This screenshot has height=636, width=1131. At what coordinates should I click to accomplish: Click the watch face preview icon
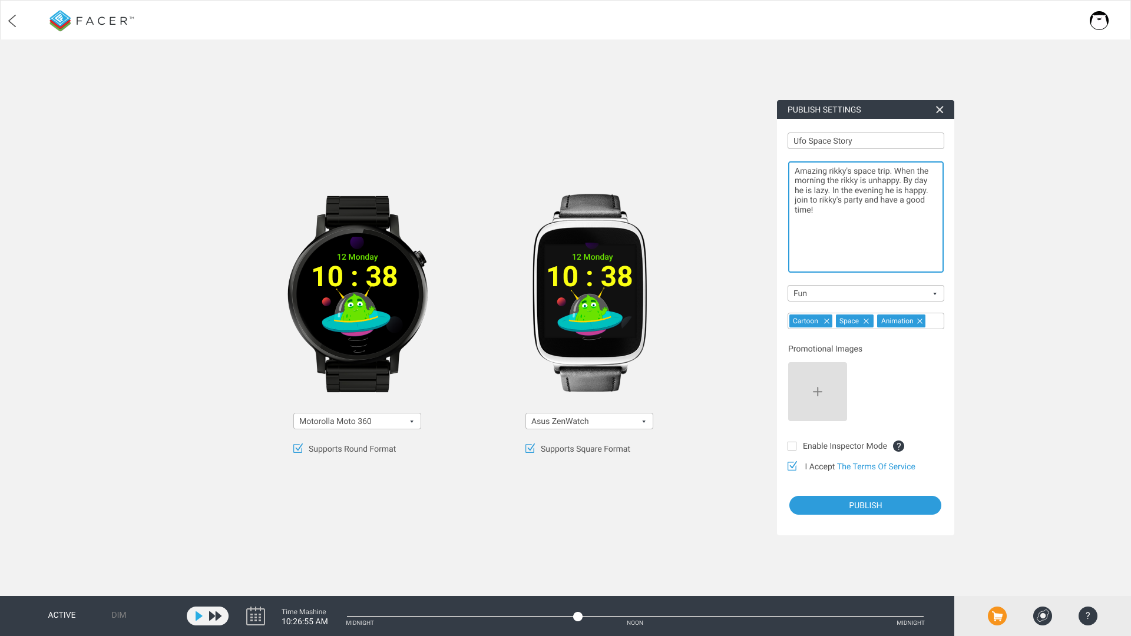coord(1043,616)
